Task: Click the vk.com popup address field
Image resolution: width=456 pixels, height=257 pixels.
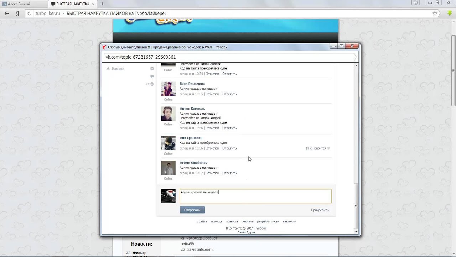Action: [x=229, y=57]
